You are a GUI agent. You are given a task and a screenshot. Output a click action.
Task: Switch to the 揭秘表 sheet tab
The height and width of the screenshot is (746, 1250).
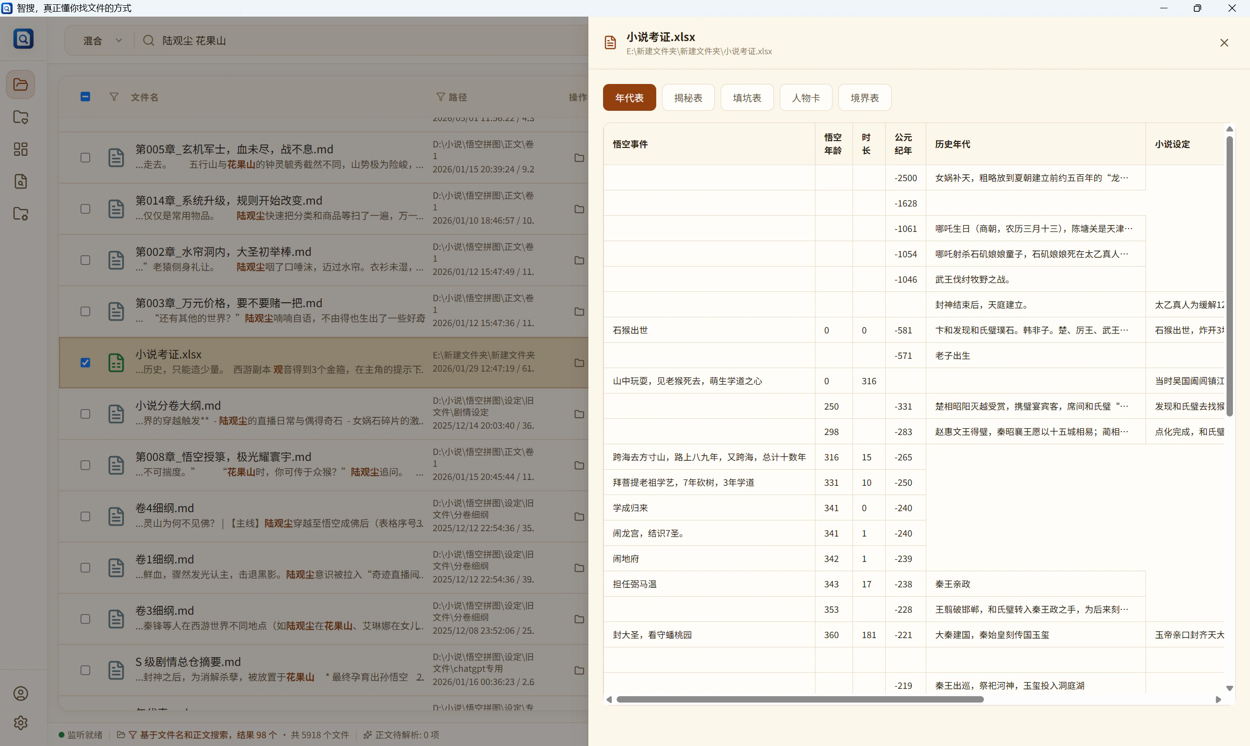point(688,98)
